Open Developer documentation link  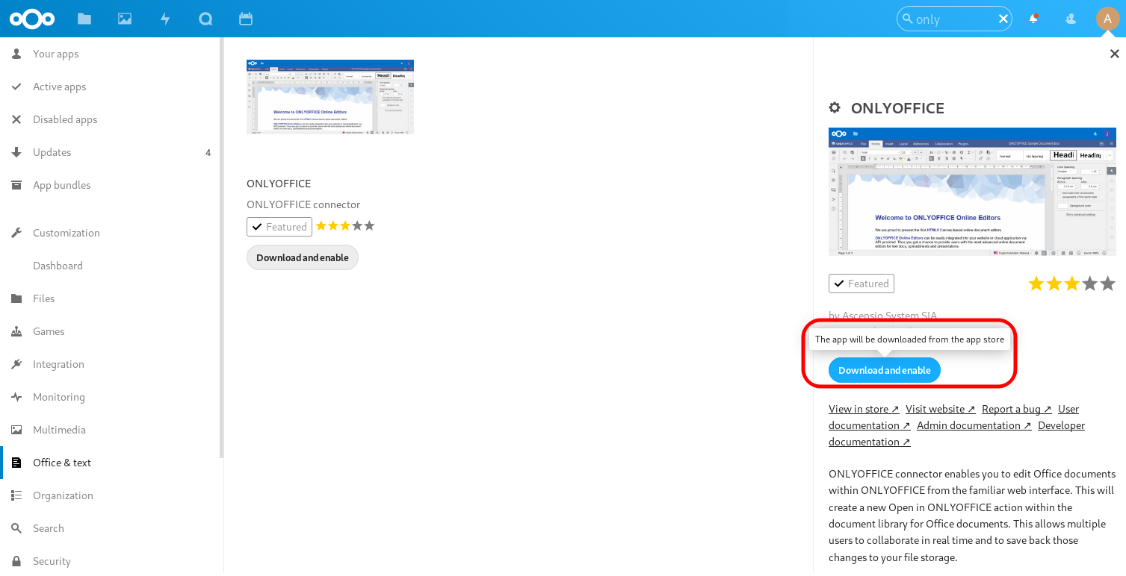[x=870, y=442]
